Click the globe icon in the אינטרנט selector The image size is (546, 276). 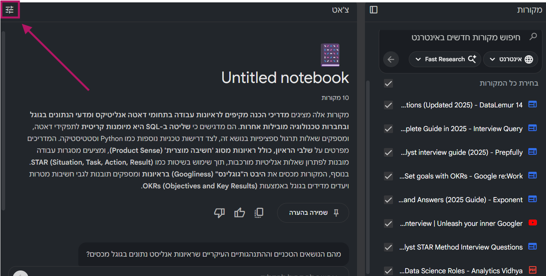coord(529,59)
